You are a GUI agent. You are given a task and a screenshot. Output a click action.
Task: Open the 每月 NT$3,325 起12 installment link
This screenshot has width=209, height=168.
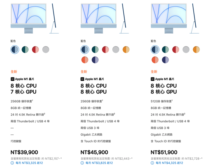click(x=29, y=163)
